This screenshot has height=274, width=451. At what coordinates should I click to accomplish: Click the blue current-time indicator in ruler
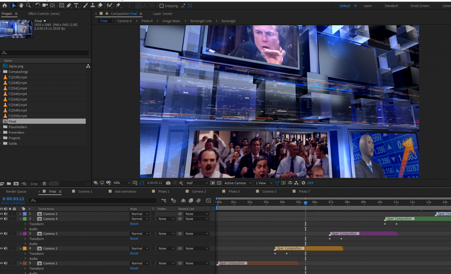[x=305, y=203]
